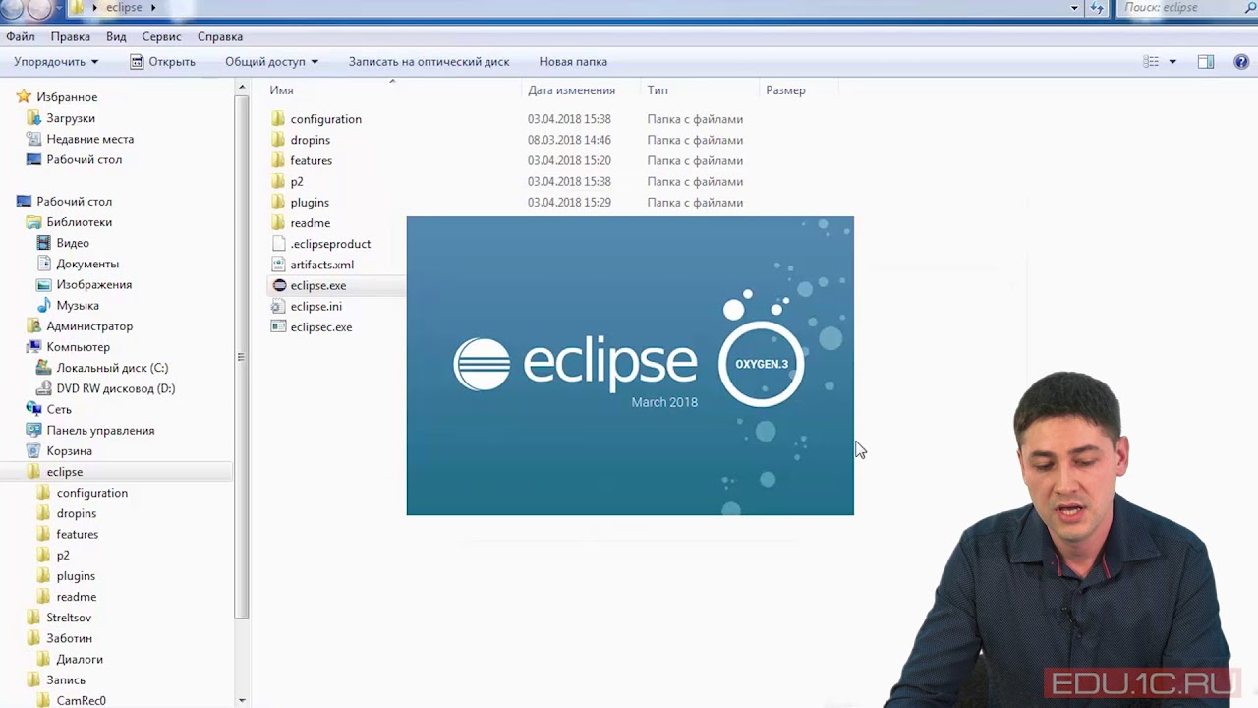1258x708 pixels.
Task: Open Панель управления in sidebar
Action: click(100, 430)
